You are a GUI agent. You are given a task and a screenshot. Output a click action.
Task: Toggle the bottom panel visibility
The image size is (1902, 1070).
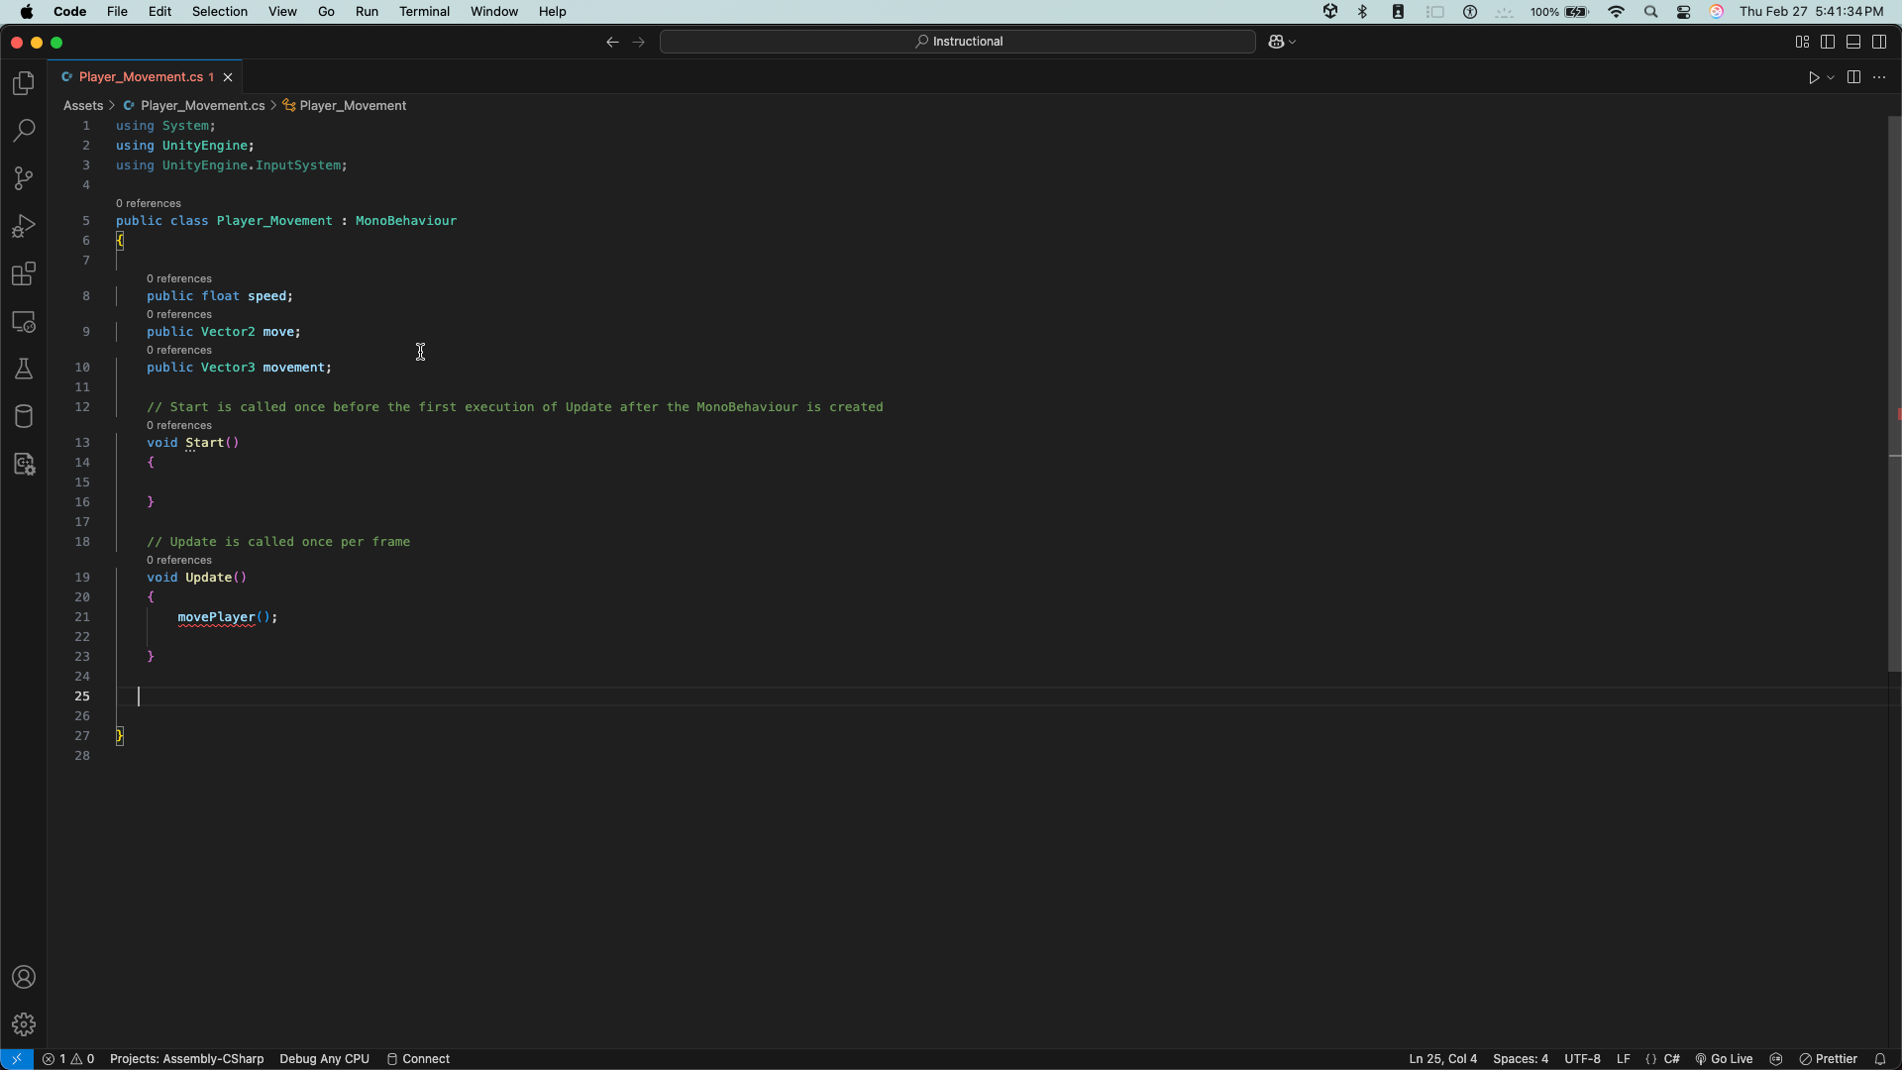click(1853, 42)
